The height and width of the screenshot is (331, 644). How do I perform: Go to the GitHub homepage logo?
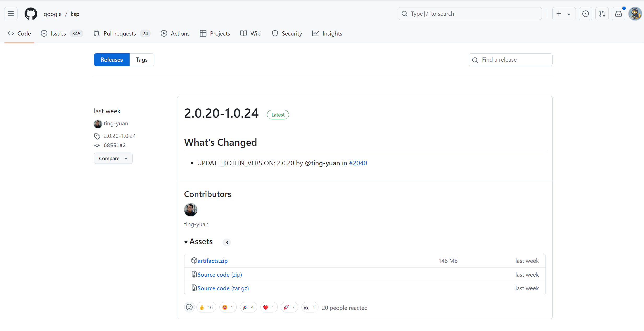coord(31,14)
